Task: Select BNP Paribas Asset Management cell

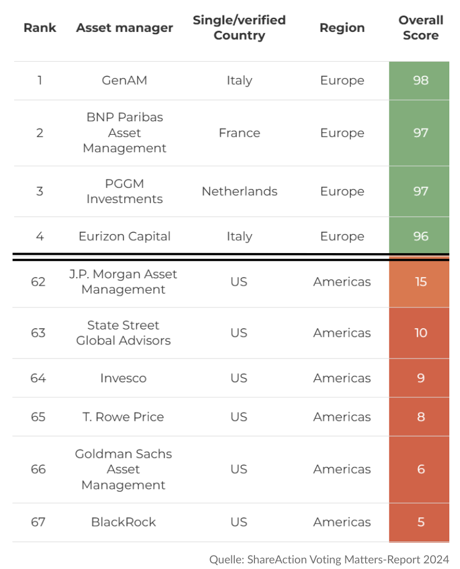Action: pyautogui.click(x=125, y=133)
